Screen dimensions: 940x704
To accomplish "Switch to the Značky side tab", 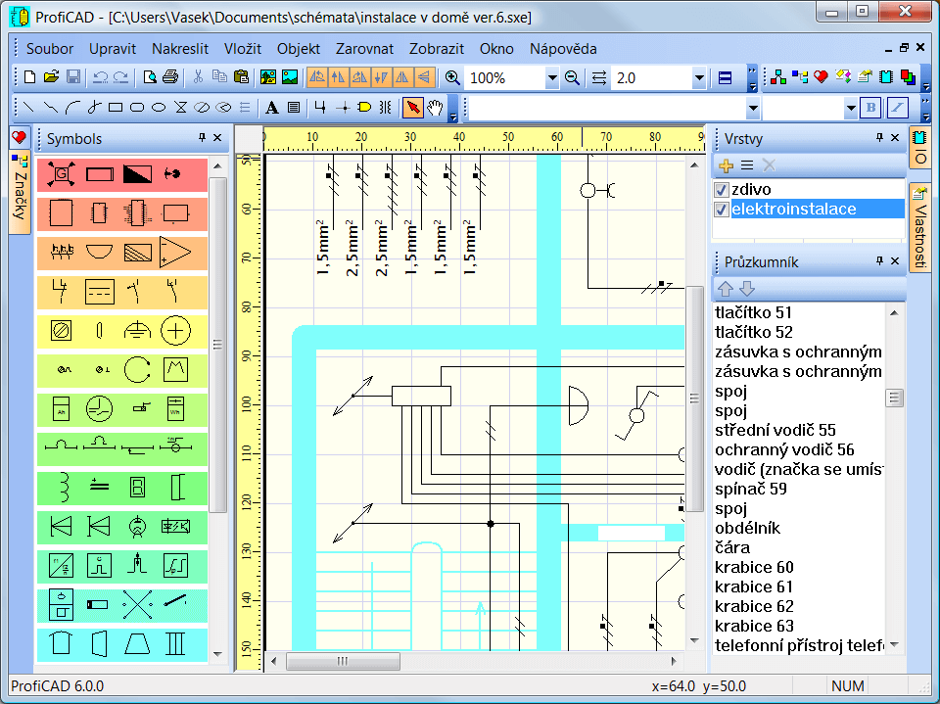I will 20,191.
